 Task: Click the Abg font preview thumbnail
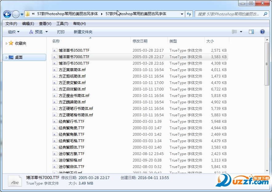(15, 181)
